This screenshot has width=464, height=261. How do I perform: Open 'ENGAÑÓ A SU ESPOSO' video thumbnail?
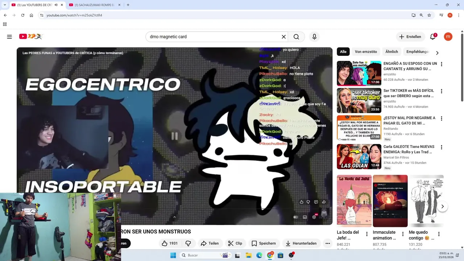[x=359, y=73]
